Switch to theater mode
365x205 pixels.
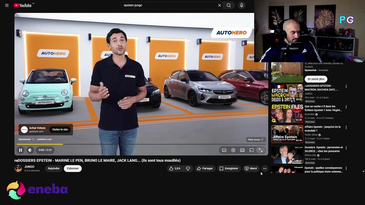(x=242, y=150)
